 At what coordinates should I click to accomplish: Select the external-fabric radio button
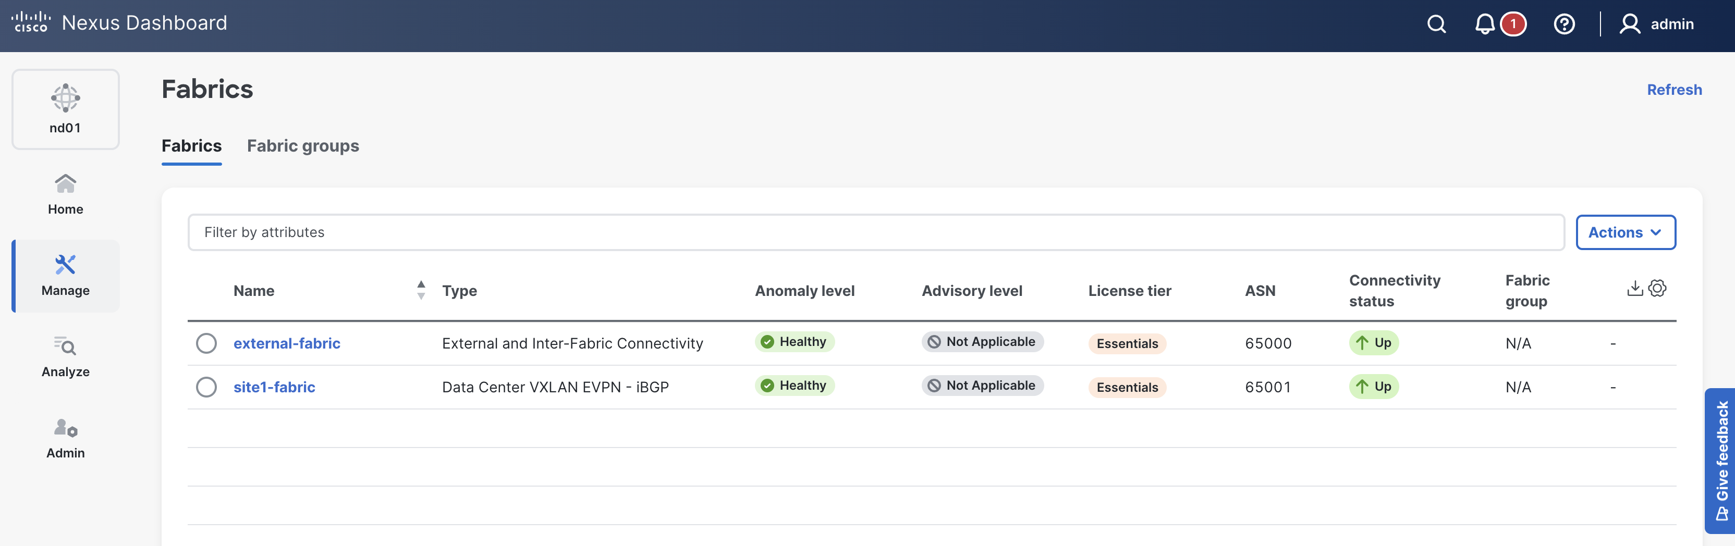[x=206, y=343]
